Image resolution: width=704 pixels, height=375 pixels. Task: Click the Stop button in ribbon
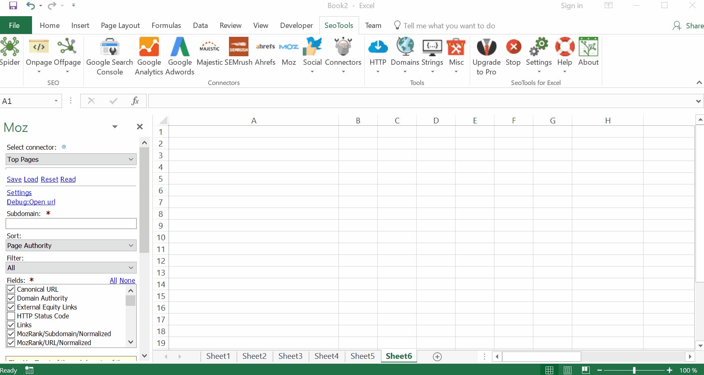pyautogui.click(x=513, y=51)
